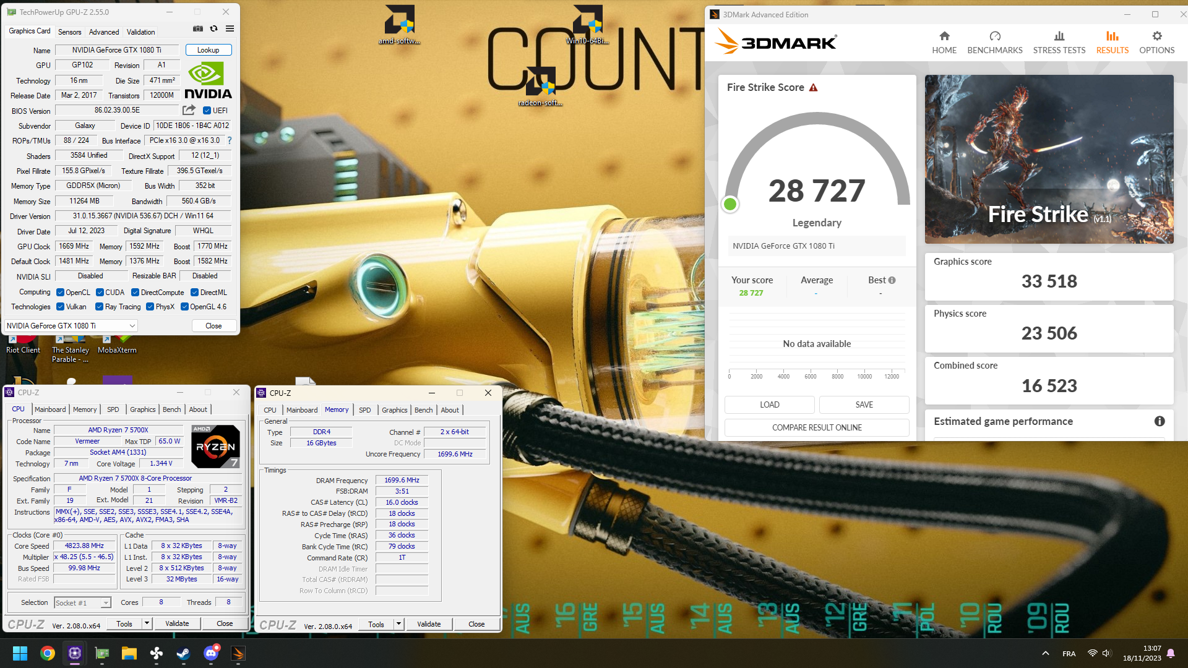Open Riot Client desktop shortcut
Image resolution: width=1188 pixels, height=668 pixels.
click(x=23, y=344)
